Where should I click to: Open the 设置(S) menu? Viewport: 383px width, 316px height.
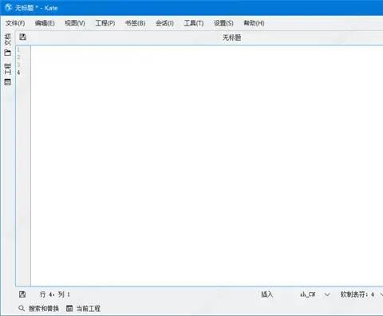[x=223, y=23]
